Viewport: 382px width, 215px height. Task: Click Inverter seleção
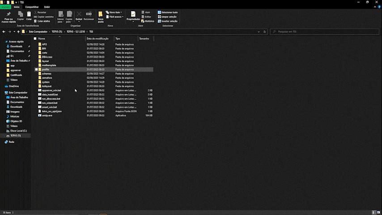[x=168, y=21]
